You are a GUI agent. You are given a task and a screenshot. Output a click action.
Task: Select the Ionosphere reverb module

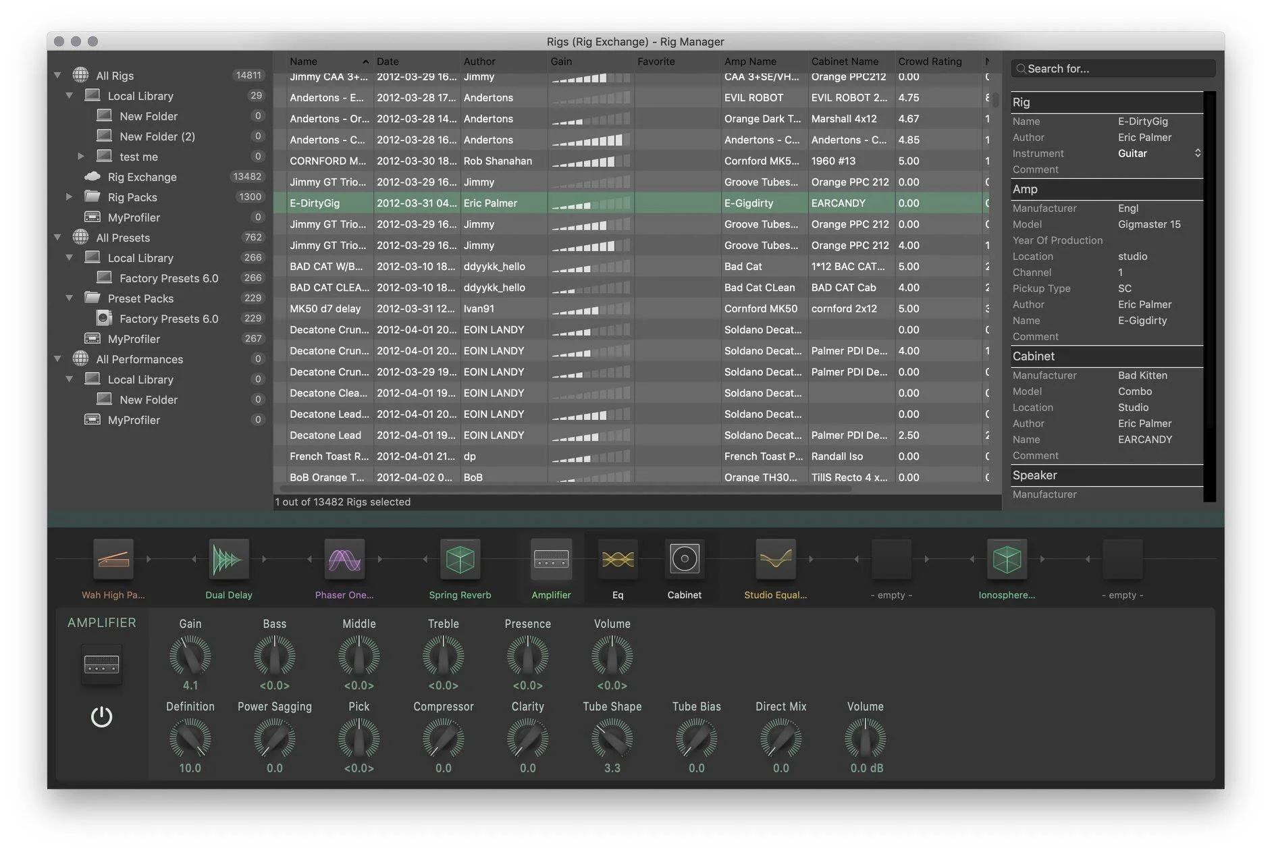click(x=1006, y=559)
